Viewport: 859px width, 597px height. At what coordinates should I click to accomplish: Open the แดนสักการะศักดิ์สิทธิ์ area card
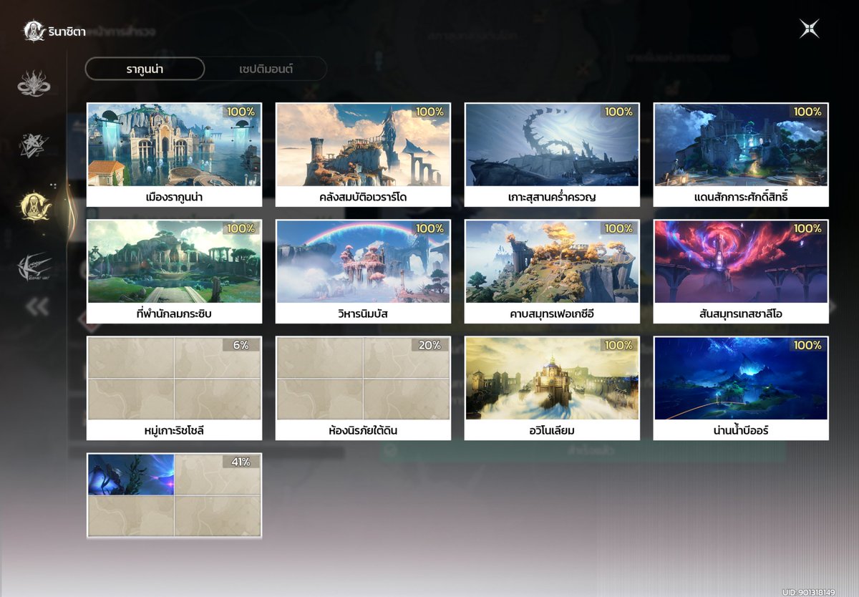tap(741, 155)
